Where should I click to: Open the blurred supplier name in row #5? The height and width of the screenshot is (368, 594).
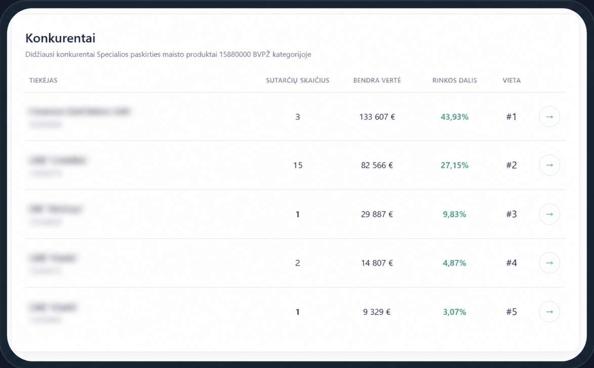tap(52, 307)
